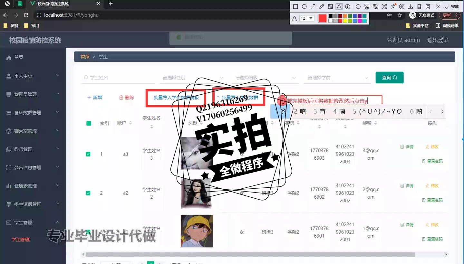Open a new browser tab
The height and width of the screenshot is (264, 464).
(111, 4)
